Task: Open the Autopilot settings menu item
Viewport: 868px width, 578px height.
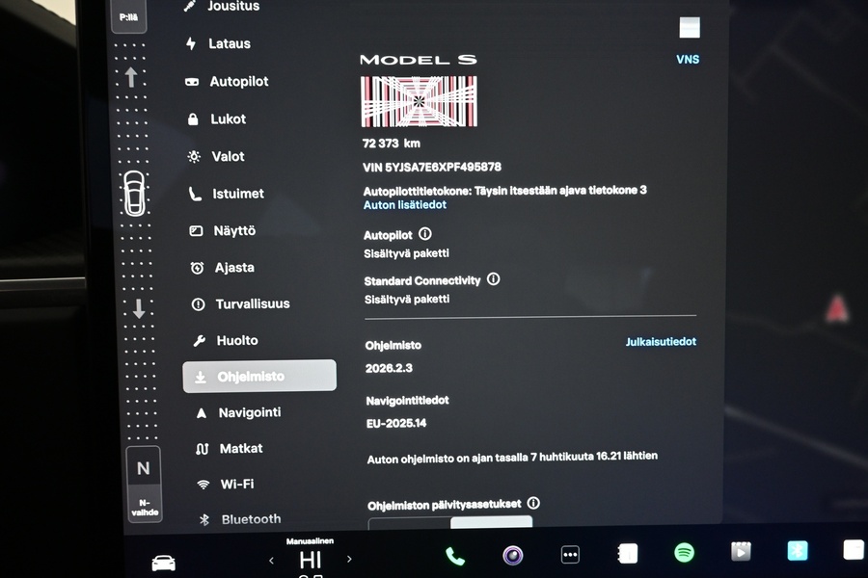Action: pos(238,82)
